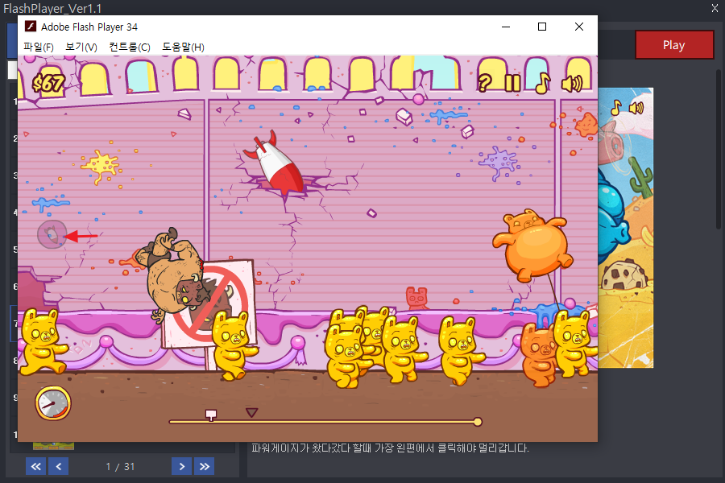Close the Adobe Flash Player 34 window
This screenshot has width=725, height=483.
click(x=579, y=27)
